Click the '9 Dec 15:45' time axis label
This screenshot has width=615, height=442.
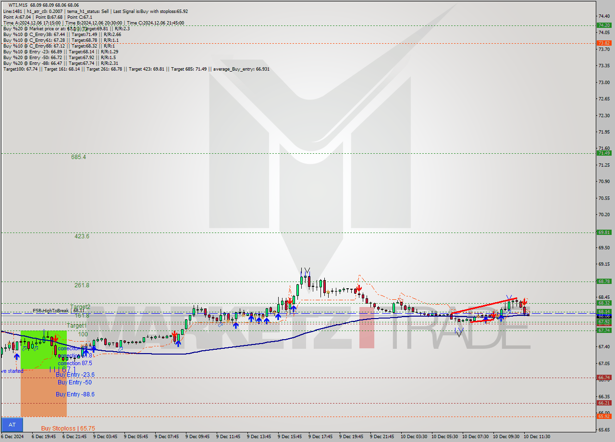pos(290,437)
